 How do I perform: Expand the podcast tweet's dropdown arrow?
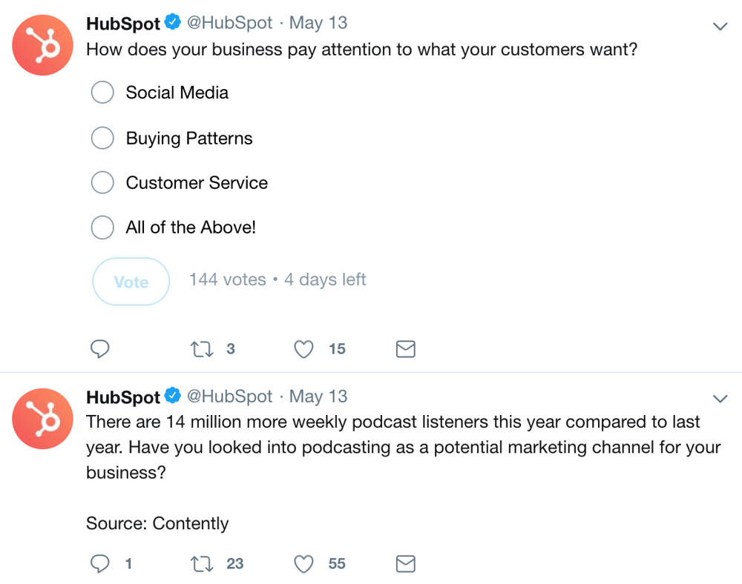(x=720, y=398)
